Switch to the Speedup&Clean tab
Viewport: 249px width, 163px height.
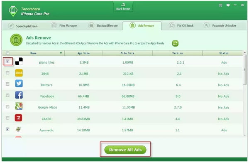coord(23,26)
